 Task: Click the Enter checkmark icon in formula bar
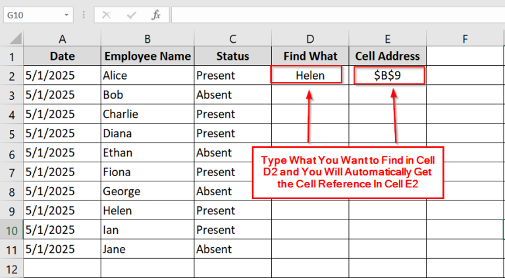(131, 14)
